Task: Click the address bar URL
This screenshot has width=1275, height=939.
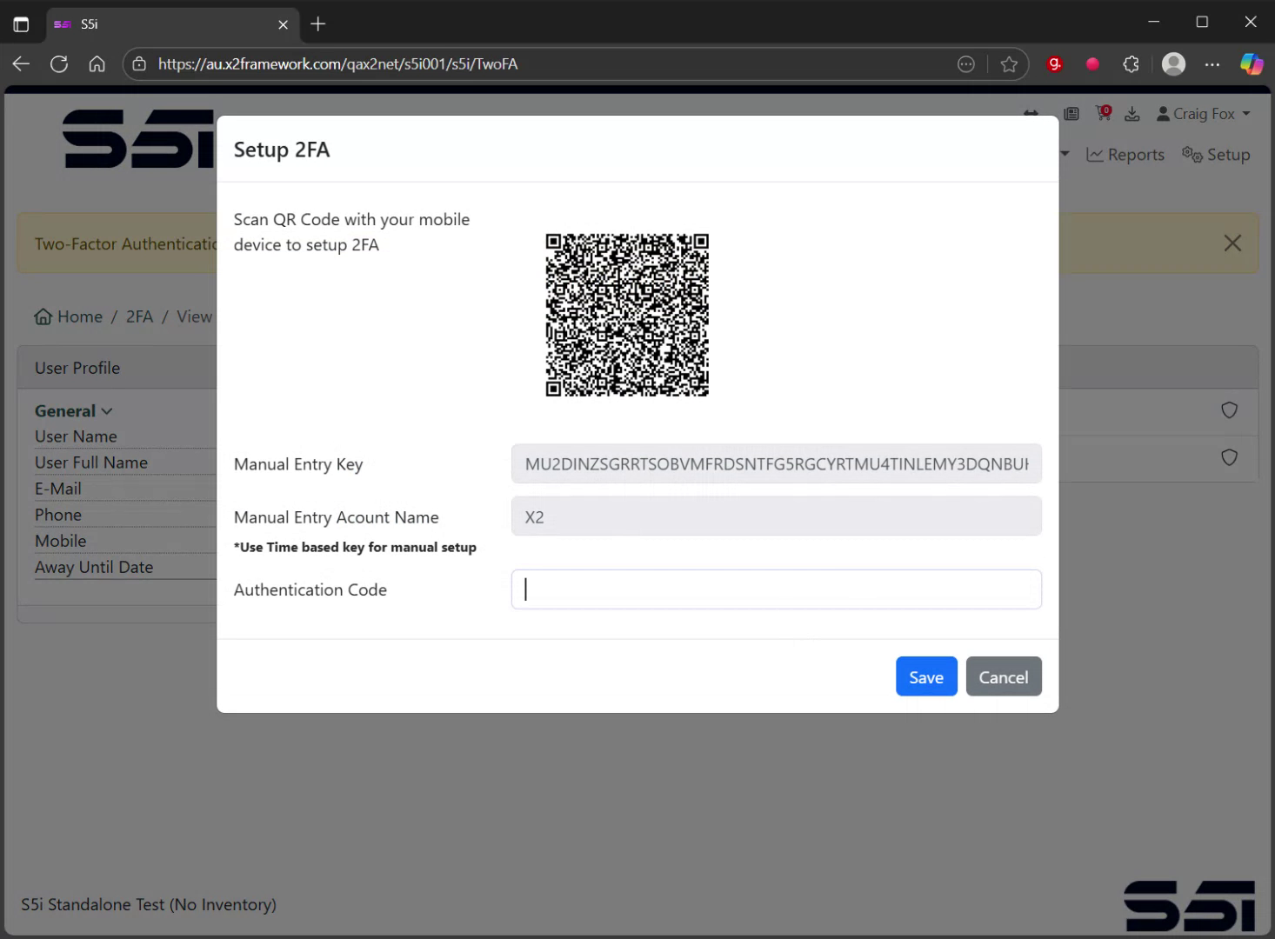Action: click(337, 63)
